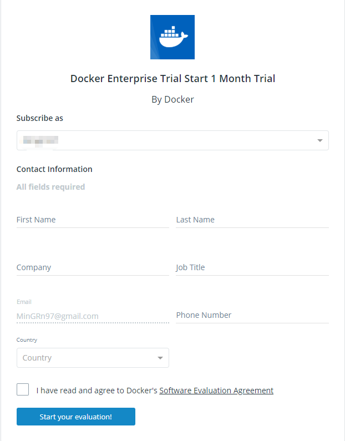This screenshot has width=345, height=441.
Task: Click the By Docker publisher text
Action: click(172, 100)
